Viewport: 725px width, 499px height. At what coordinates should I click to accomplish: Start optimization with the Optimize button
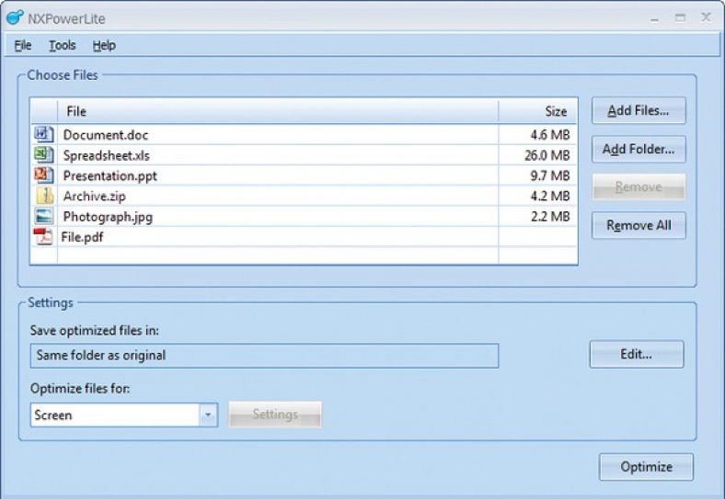click(x=647, y=467)
